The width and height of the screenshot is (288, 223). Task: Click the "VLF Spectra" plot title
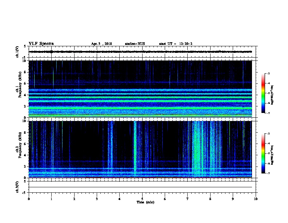point(41,44)
